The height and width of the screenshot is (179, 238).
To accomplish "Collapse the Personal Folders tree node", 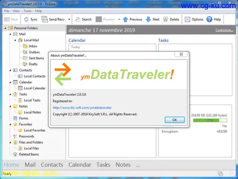I will (5, 28).
